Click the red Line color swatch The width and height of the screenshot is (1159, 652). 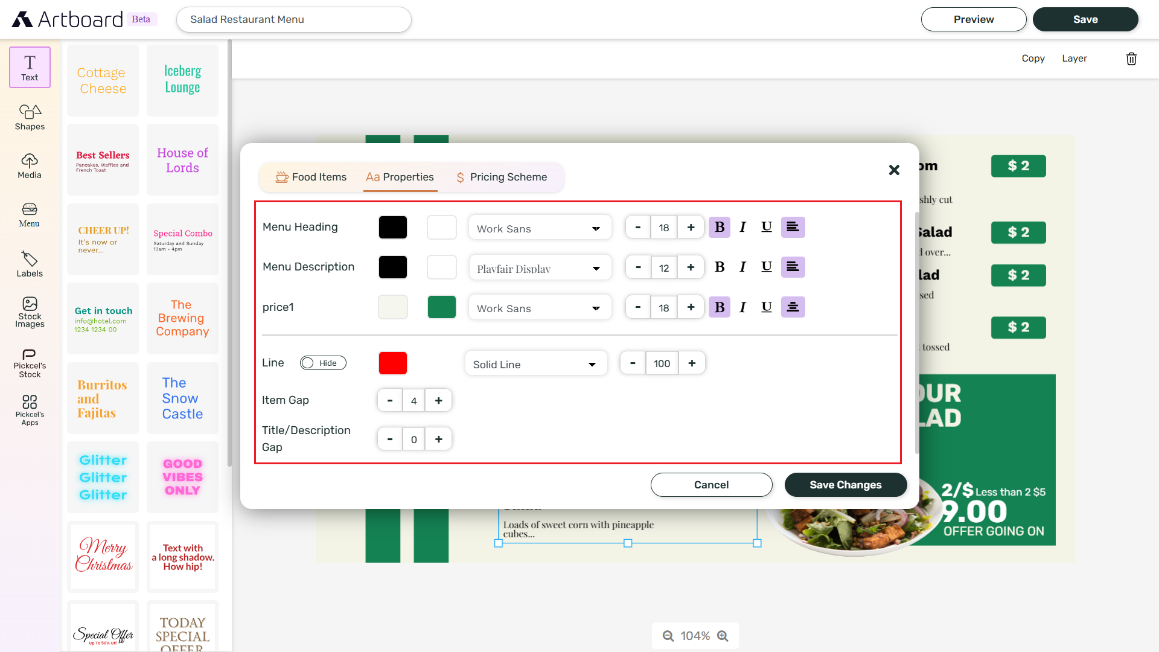(392, 363)
